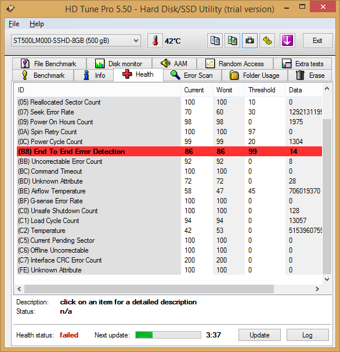
Task: Open the File menu
Action: coord(14,24)
